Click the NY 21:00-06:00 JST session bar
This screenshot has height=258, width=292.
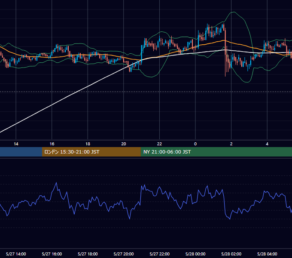tap(216, 152)
